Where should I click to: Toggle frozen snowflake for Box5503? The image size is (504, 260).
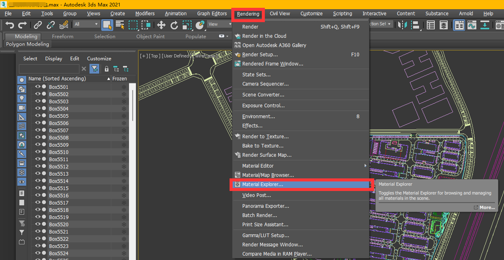(x=124, y=102)
